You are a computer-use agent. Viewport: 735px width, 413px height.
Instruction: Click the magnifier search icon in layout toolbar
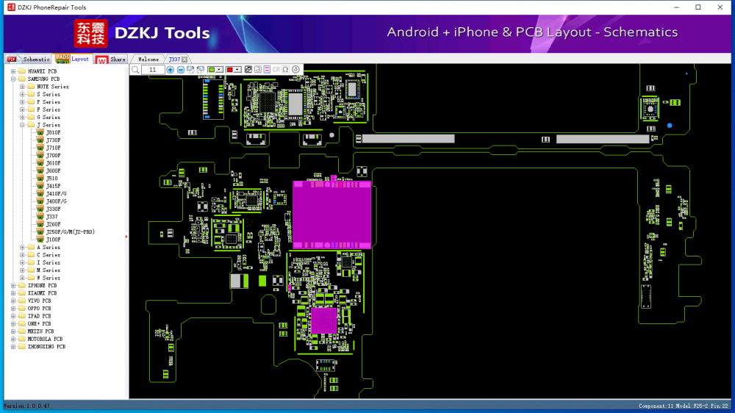[135, 70]
